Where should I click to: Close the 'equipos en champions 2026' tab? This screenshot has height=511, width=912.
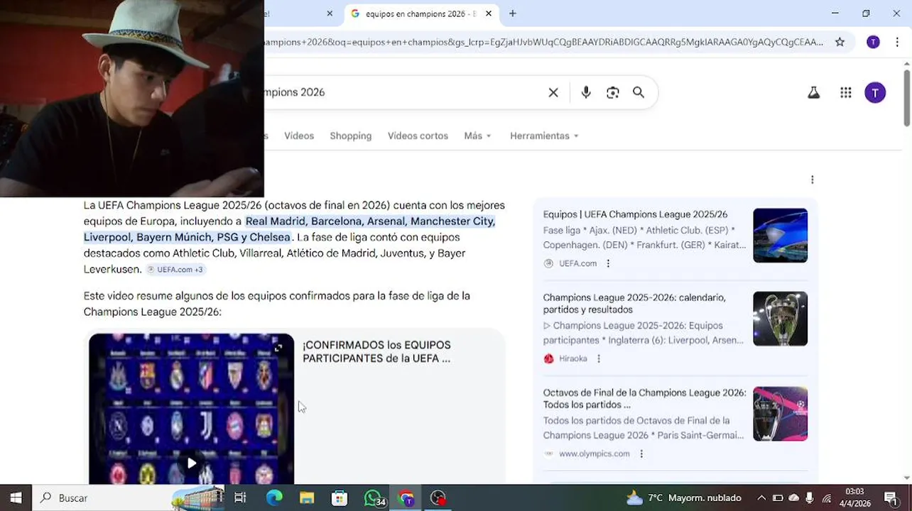(x=489, y=13)
